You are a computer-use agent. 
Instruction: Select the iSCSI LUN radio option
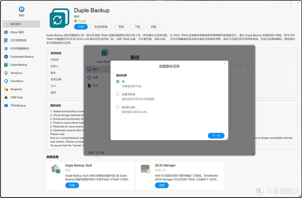(118, 107)
